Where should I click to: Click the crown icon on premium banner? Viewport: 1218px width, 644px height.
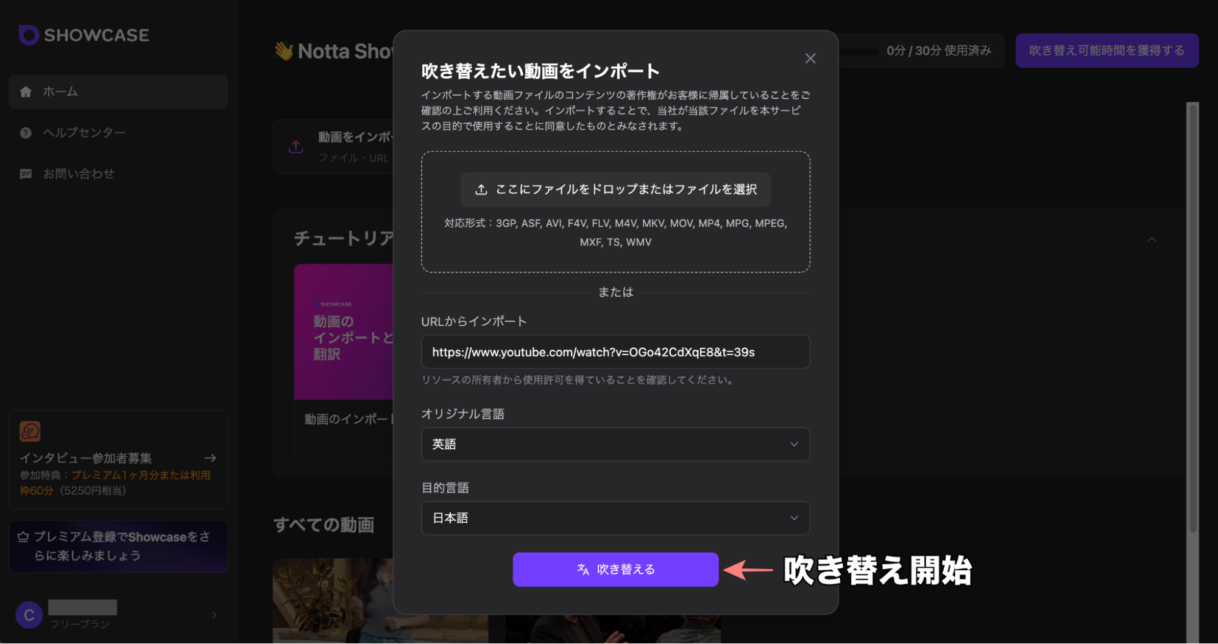[23, 537]
